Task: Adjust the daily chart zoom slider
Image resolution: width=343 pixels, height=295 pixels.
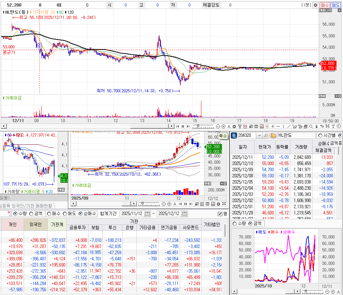Action: [x=142, y=203]
